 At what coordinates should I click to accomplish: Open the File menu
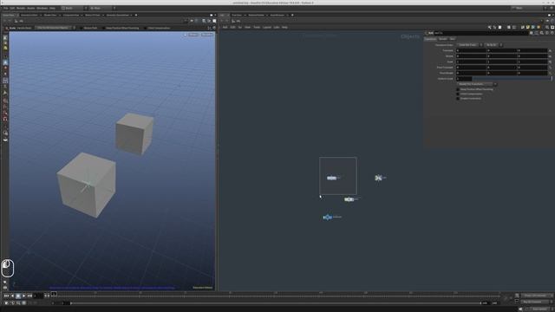pyautogui.click(x=6, y=8)
